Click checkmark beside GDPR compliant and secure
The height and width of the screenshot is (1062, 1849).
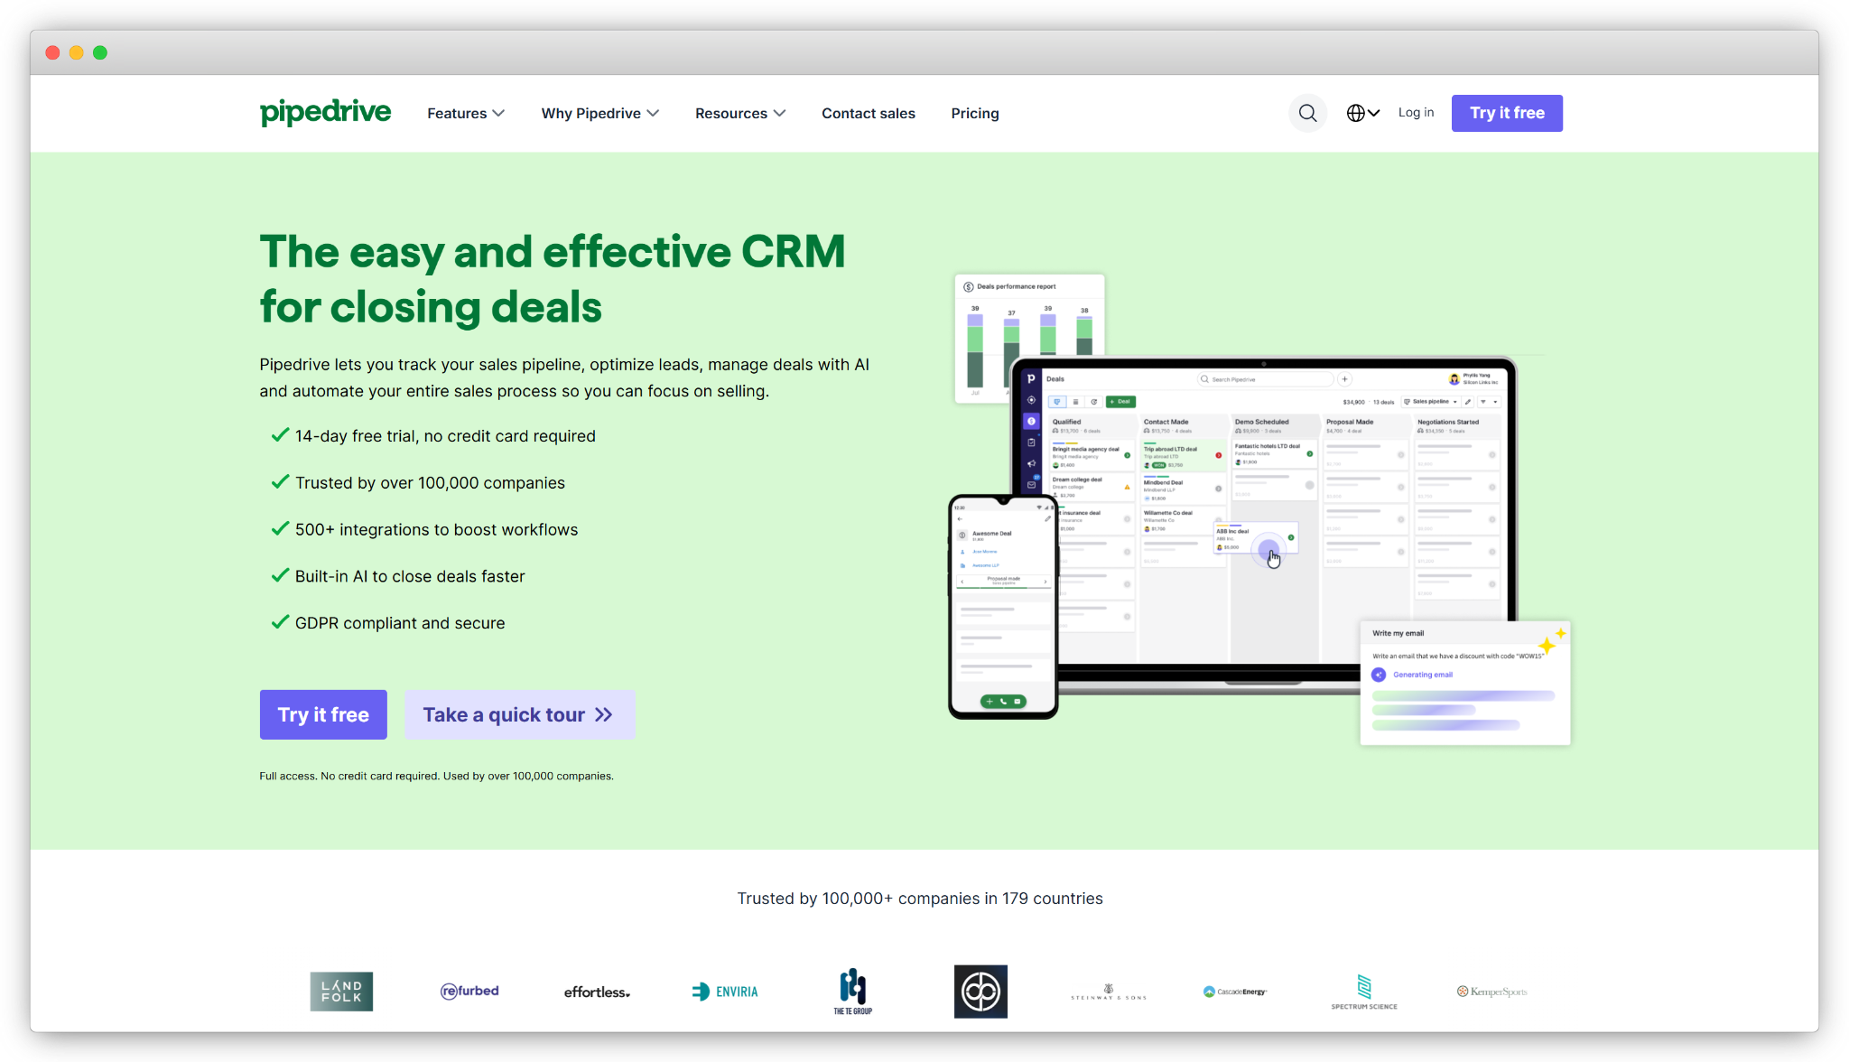[x=280, y=621]
